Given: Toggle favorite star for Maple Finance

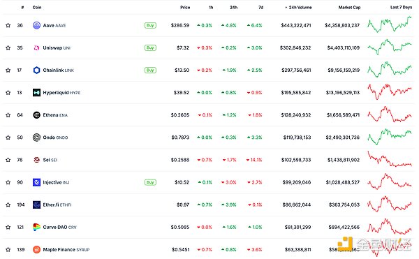Looking at the screenshot, I should point(8,250).
